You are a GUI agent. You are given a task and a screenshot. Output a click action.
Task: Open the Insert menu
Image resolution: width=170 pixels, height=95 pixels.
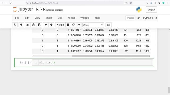click(49, 18)
